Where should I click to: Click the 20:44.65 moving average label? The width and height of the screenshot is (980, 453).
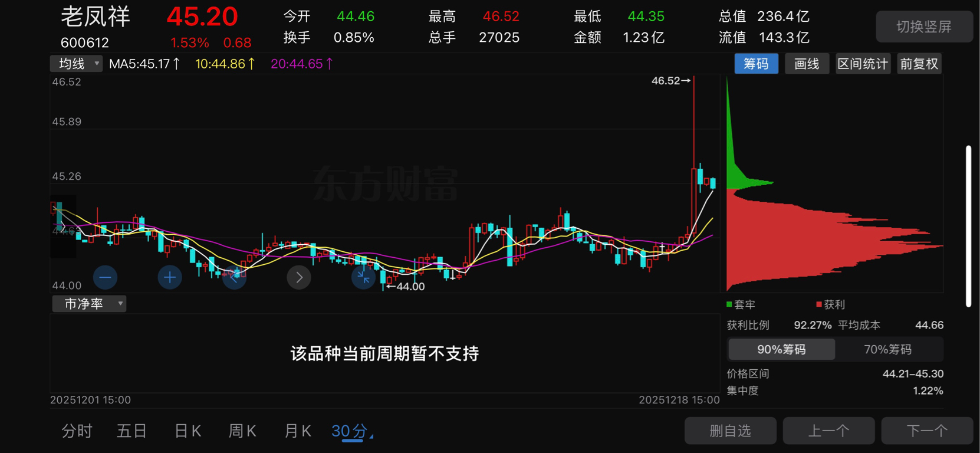coord(302,64)
